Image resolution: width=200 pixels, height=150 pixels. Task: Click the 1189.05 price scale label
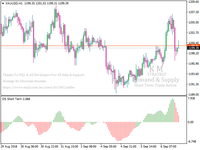(193, 94)
